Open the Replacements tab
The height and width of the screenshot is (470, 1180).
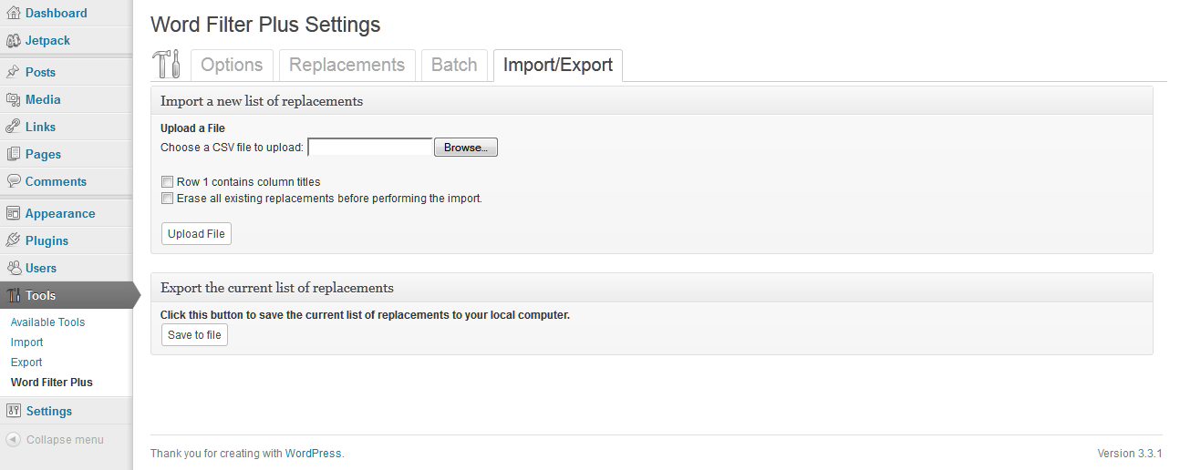point(347,66)
